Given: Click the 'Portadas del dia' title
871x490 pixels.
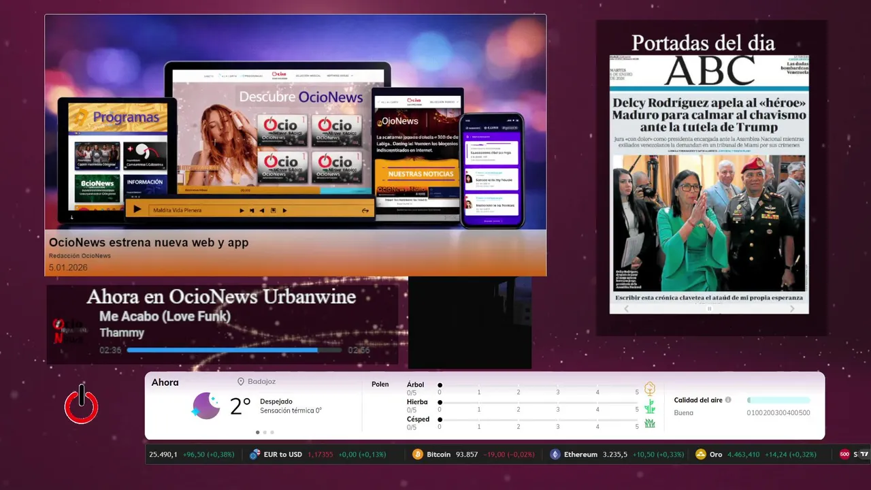Looking at the screenshot, I should click(x=703, y=43).
